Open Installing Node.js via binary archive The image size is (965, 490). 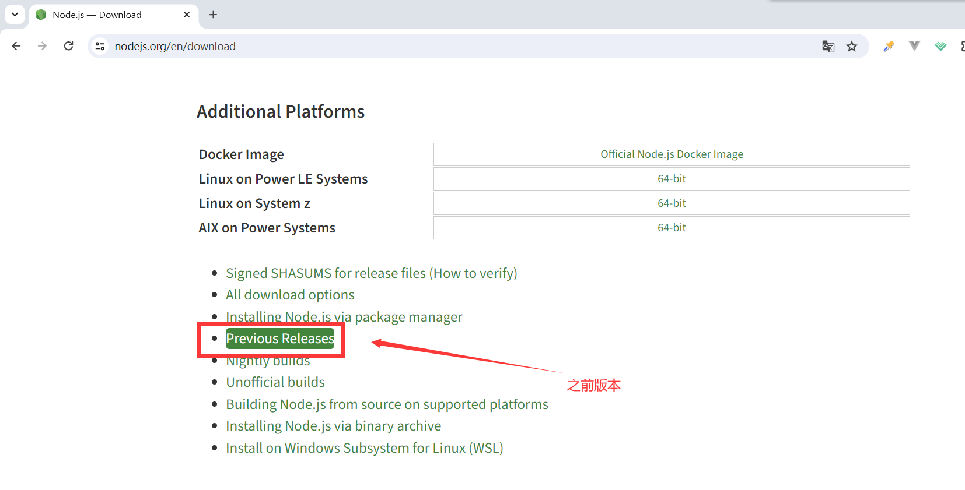coord(333,426)
